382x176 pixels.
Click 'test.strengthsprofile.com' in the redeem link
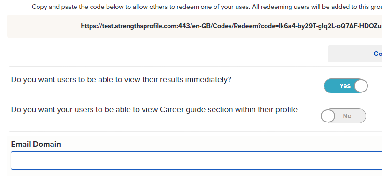coord(139,26)
